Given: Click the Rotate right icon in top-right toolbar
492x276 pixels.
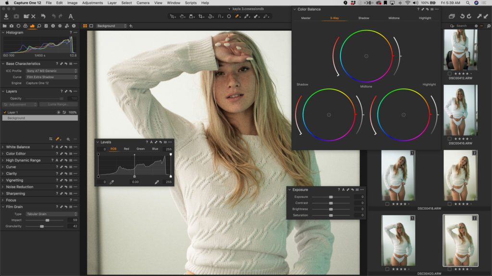Looking at the screenshot, I should [x=469, y=16].
